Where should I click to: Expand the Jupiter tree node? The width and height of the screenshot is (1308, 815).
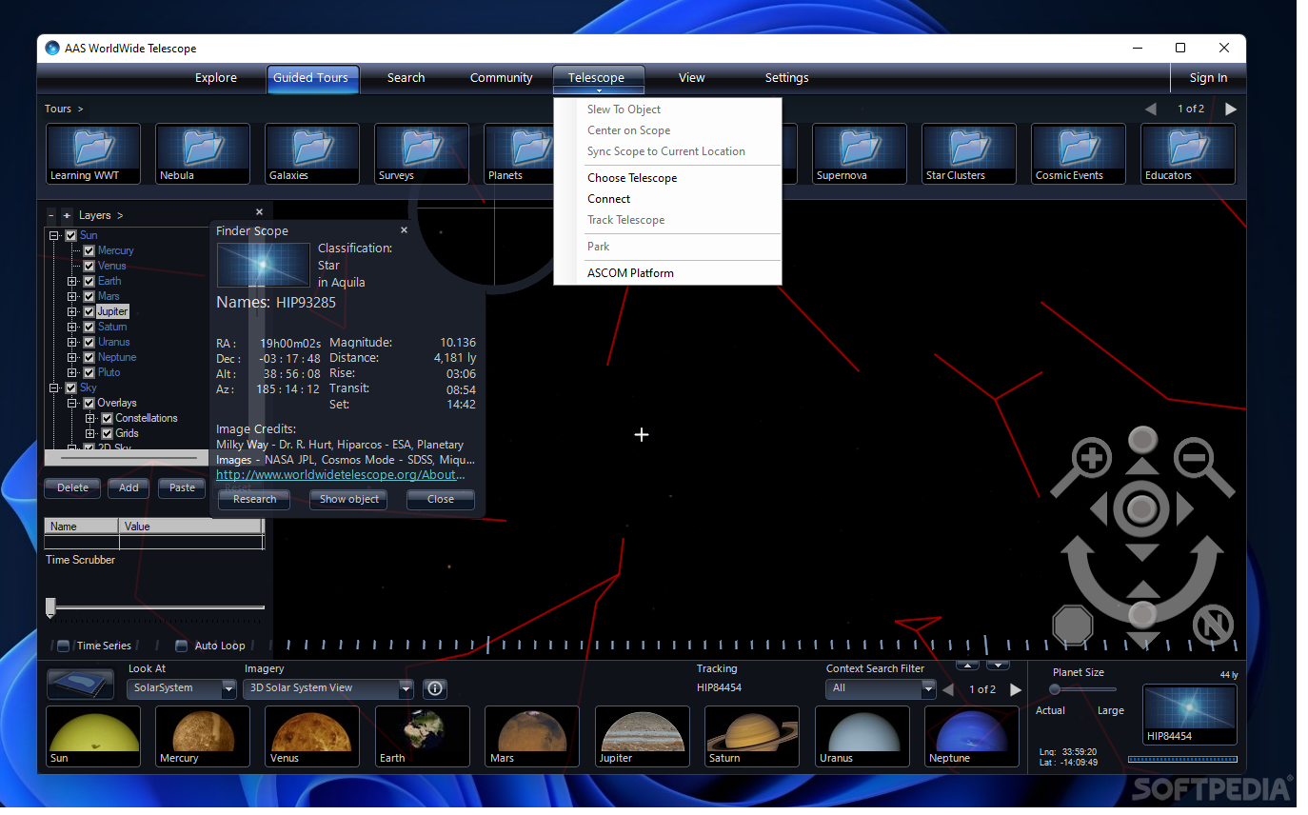coord(72,311)
